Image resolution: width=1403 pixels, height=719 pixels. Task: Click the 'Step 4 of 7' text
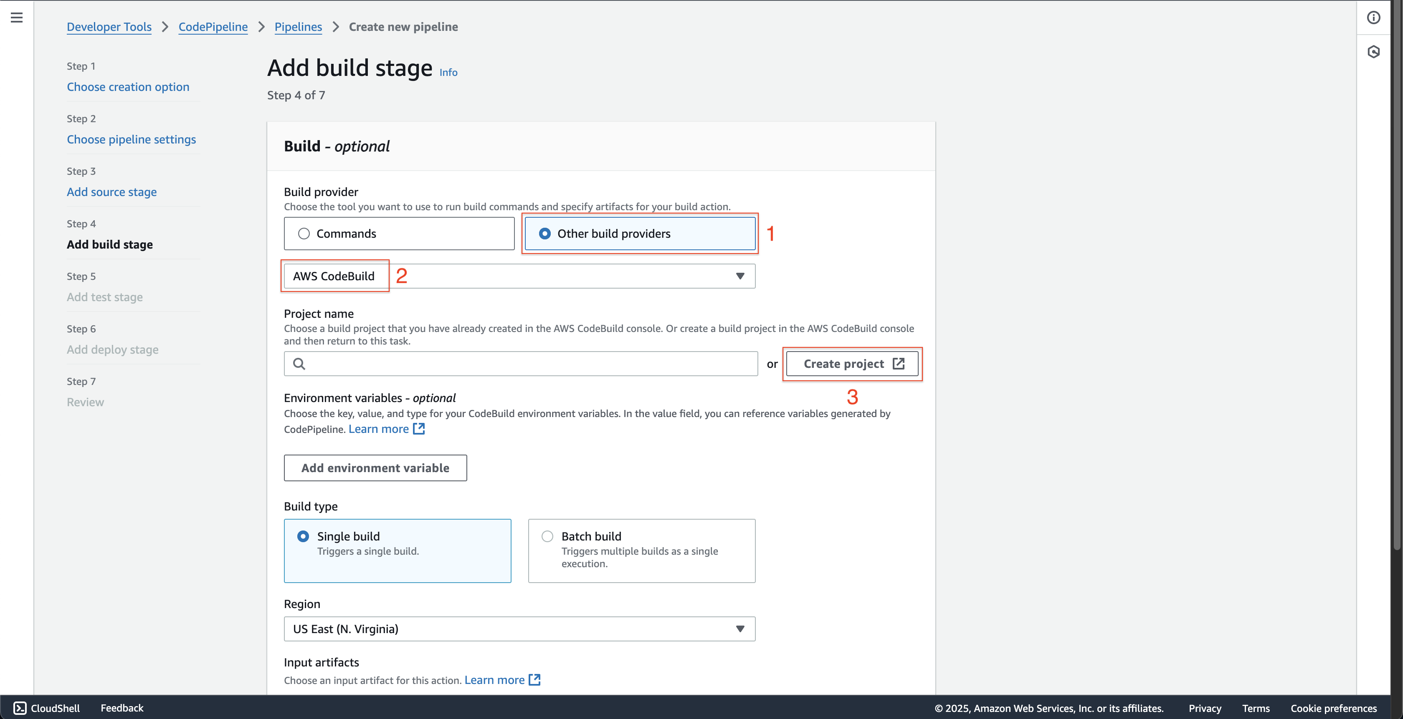click(296, 95)
